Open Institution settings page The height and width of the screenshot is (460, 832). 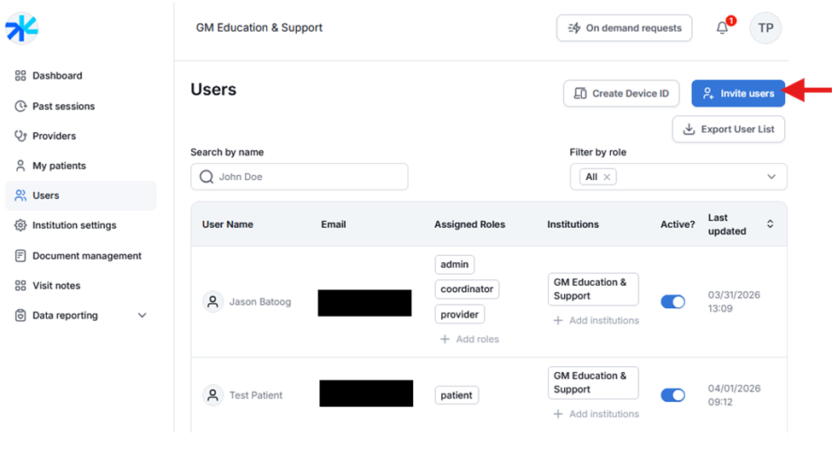click(x=74, y=225)
